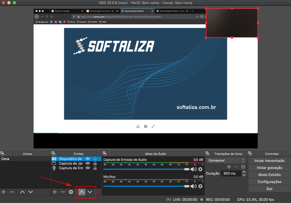Open Mic/Aux audio settings gear

[200, 186]
